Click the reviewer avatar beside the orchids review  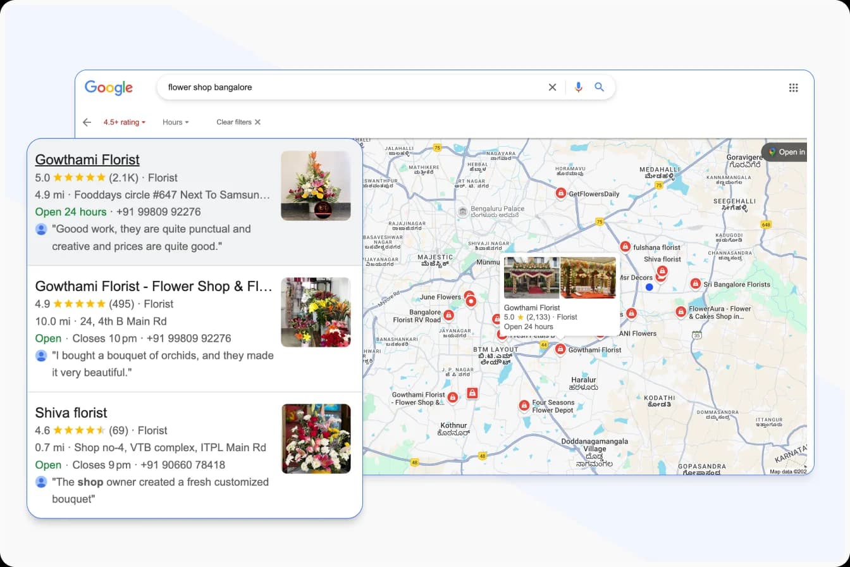41,356
